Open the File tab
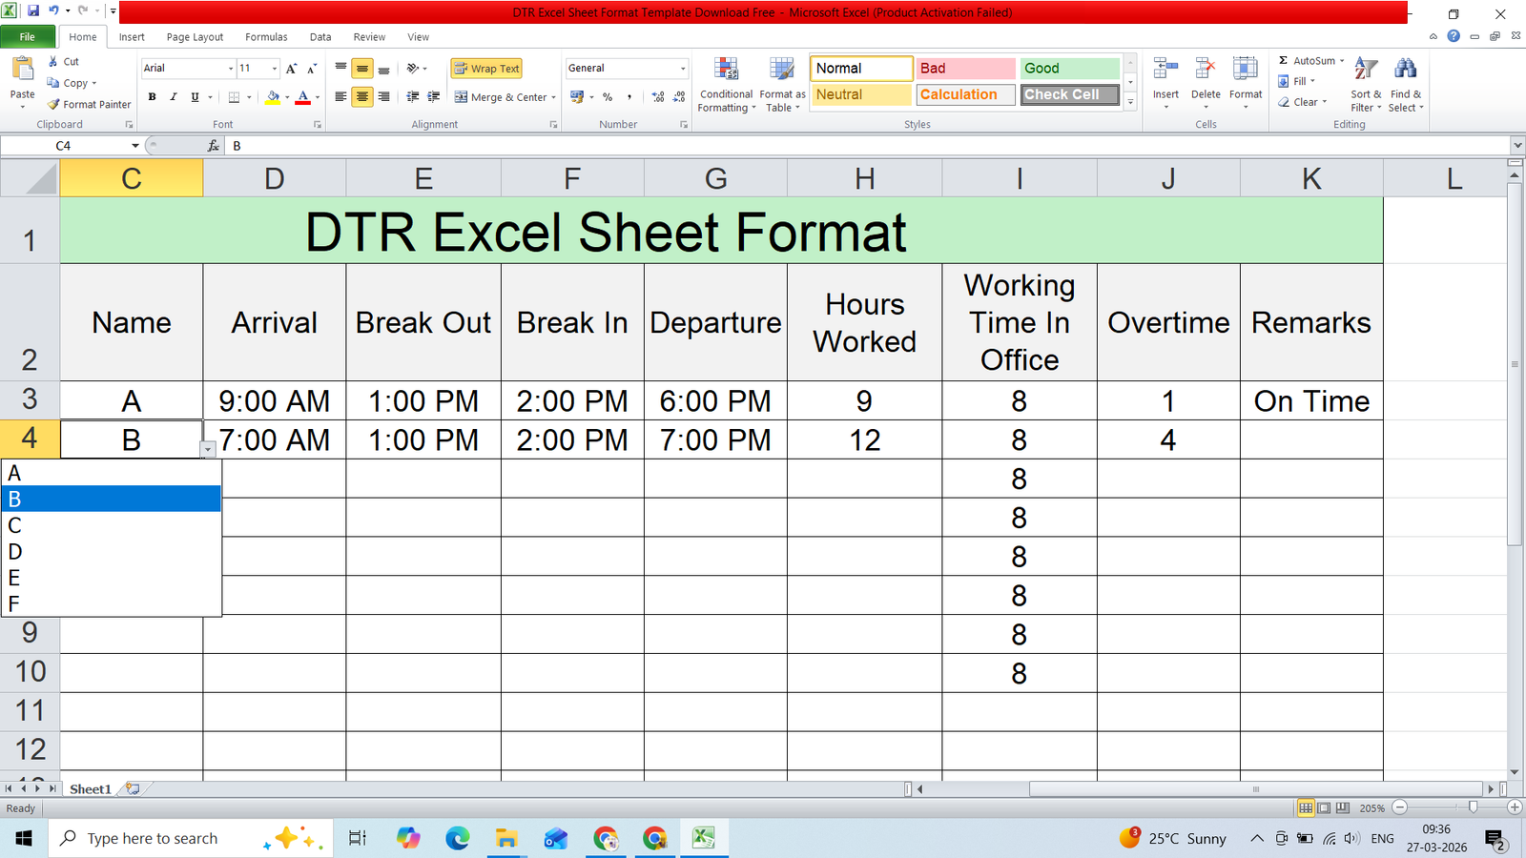Image resolution: width=1526 pixels, height=858 pixels. click(x=27, y=37)
